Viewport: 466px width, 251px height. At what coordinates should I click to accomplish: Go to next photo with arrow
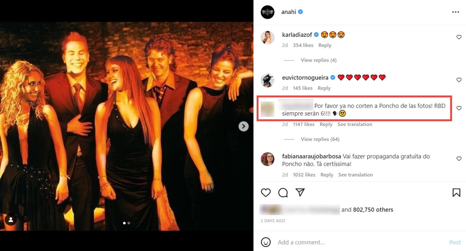[243, 126]
